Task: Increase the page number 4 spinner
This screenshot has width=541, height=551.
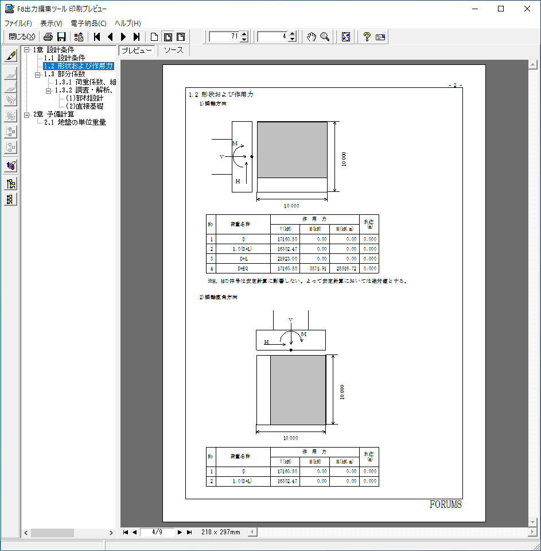Action: [293, 34]
